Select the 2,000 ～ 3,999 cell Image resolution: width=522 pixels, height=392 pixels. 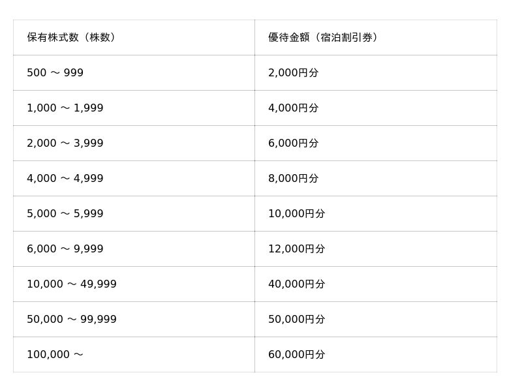(65, 143)
